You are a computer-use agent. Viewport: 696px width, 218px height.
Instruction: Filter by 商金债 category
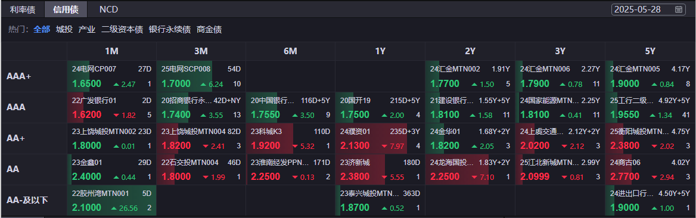[209, 30]
